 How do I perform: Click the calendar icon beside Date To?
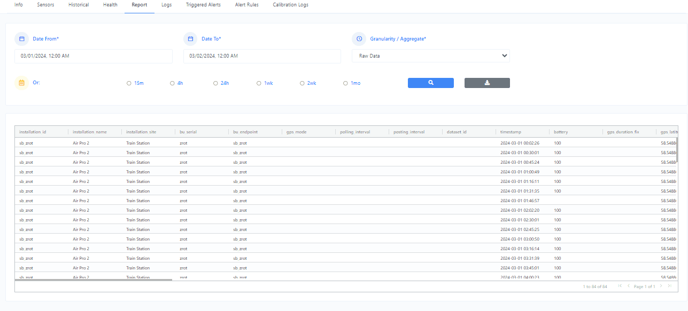click(190, 39)
